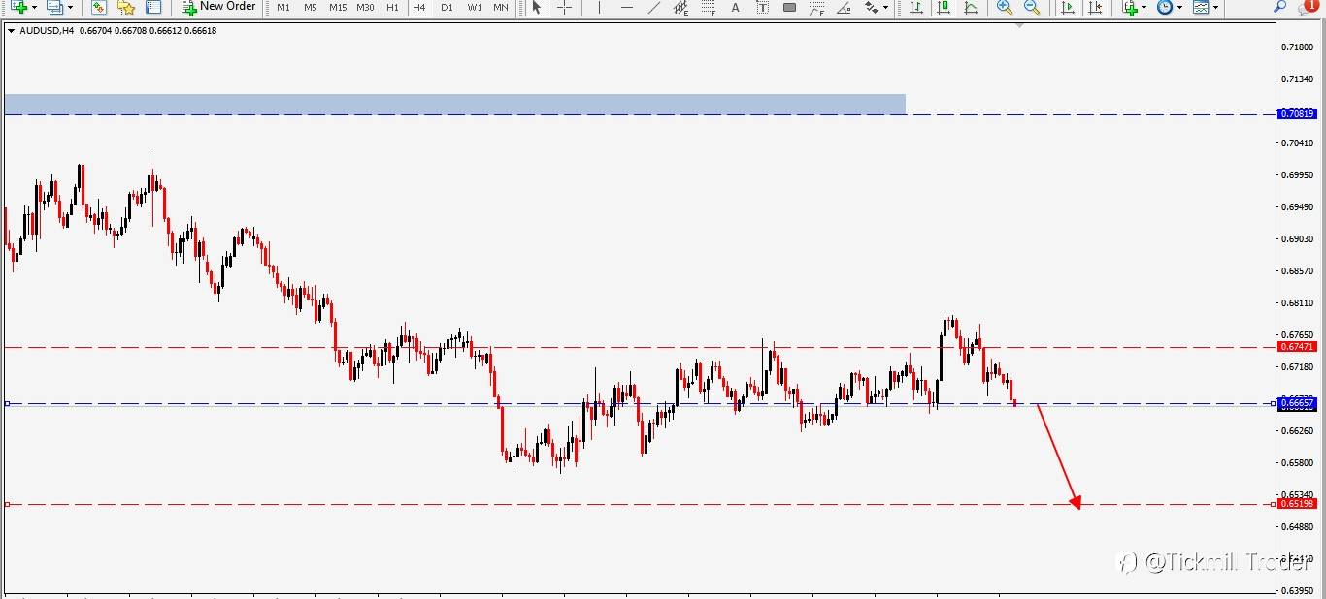Select the Trendline by Angle tool
The image size is (1326, 599).
pyautogui.click(x=844, y=7)
